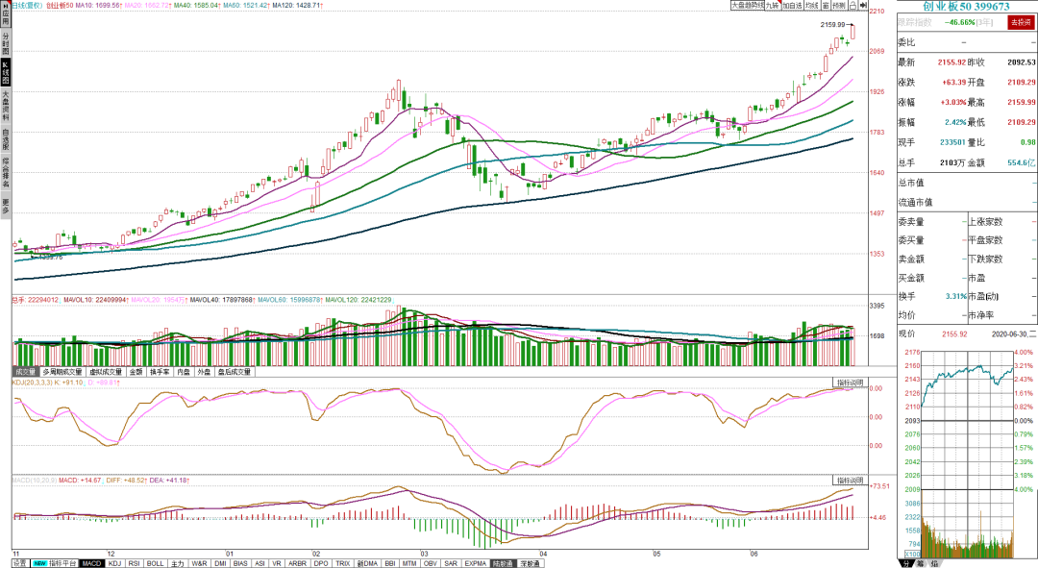Viewport: 1038px width, 568px height.
Task: Select the ARBR indicator tab
Action: [x=298, y=563]
